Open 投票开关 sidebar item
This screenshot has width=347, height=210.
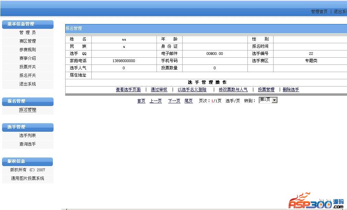pyautogui.click(x=27, y=67)
